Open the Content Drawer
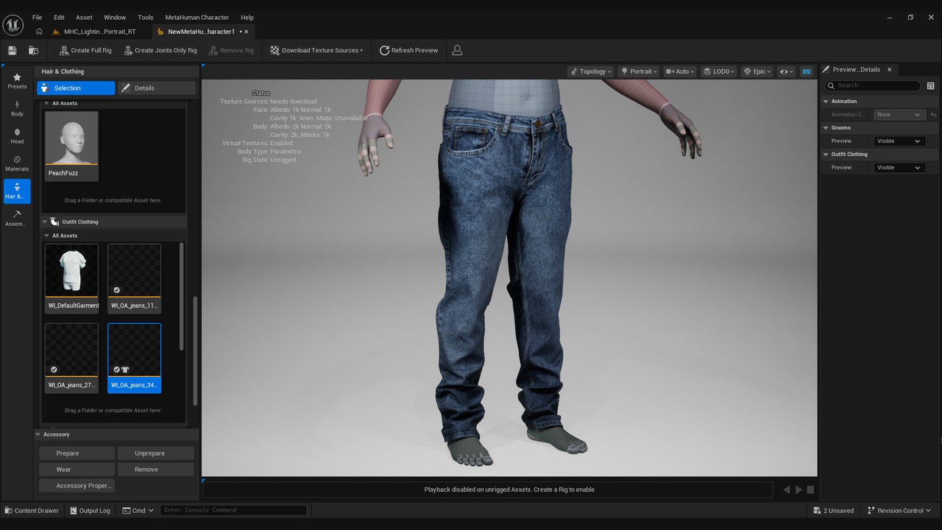 pos(32,510)
